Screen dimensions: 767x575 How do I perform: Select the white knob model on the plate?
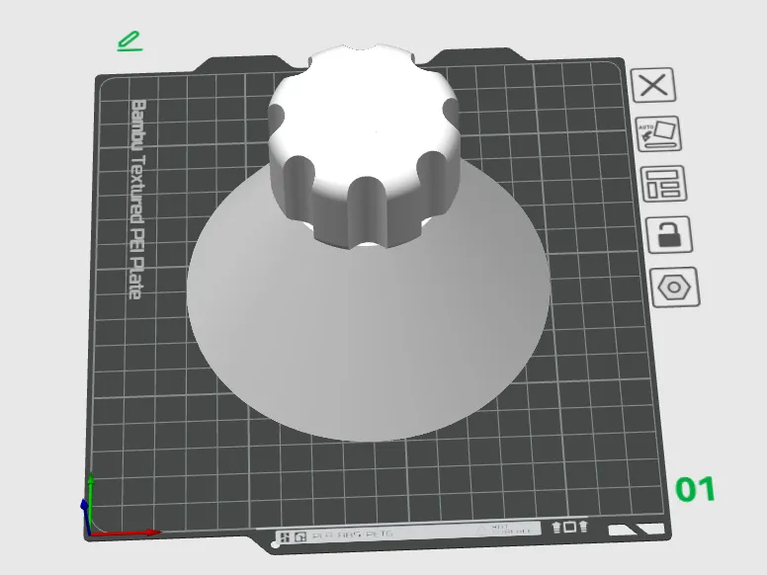pyautogui.click(x=364, y=146)
